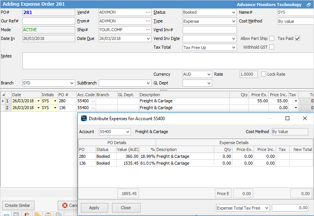This screenshot has width=314, height=216.
Task: Toggle the Lock Rate checkbox
Action: tap(264, 74)
